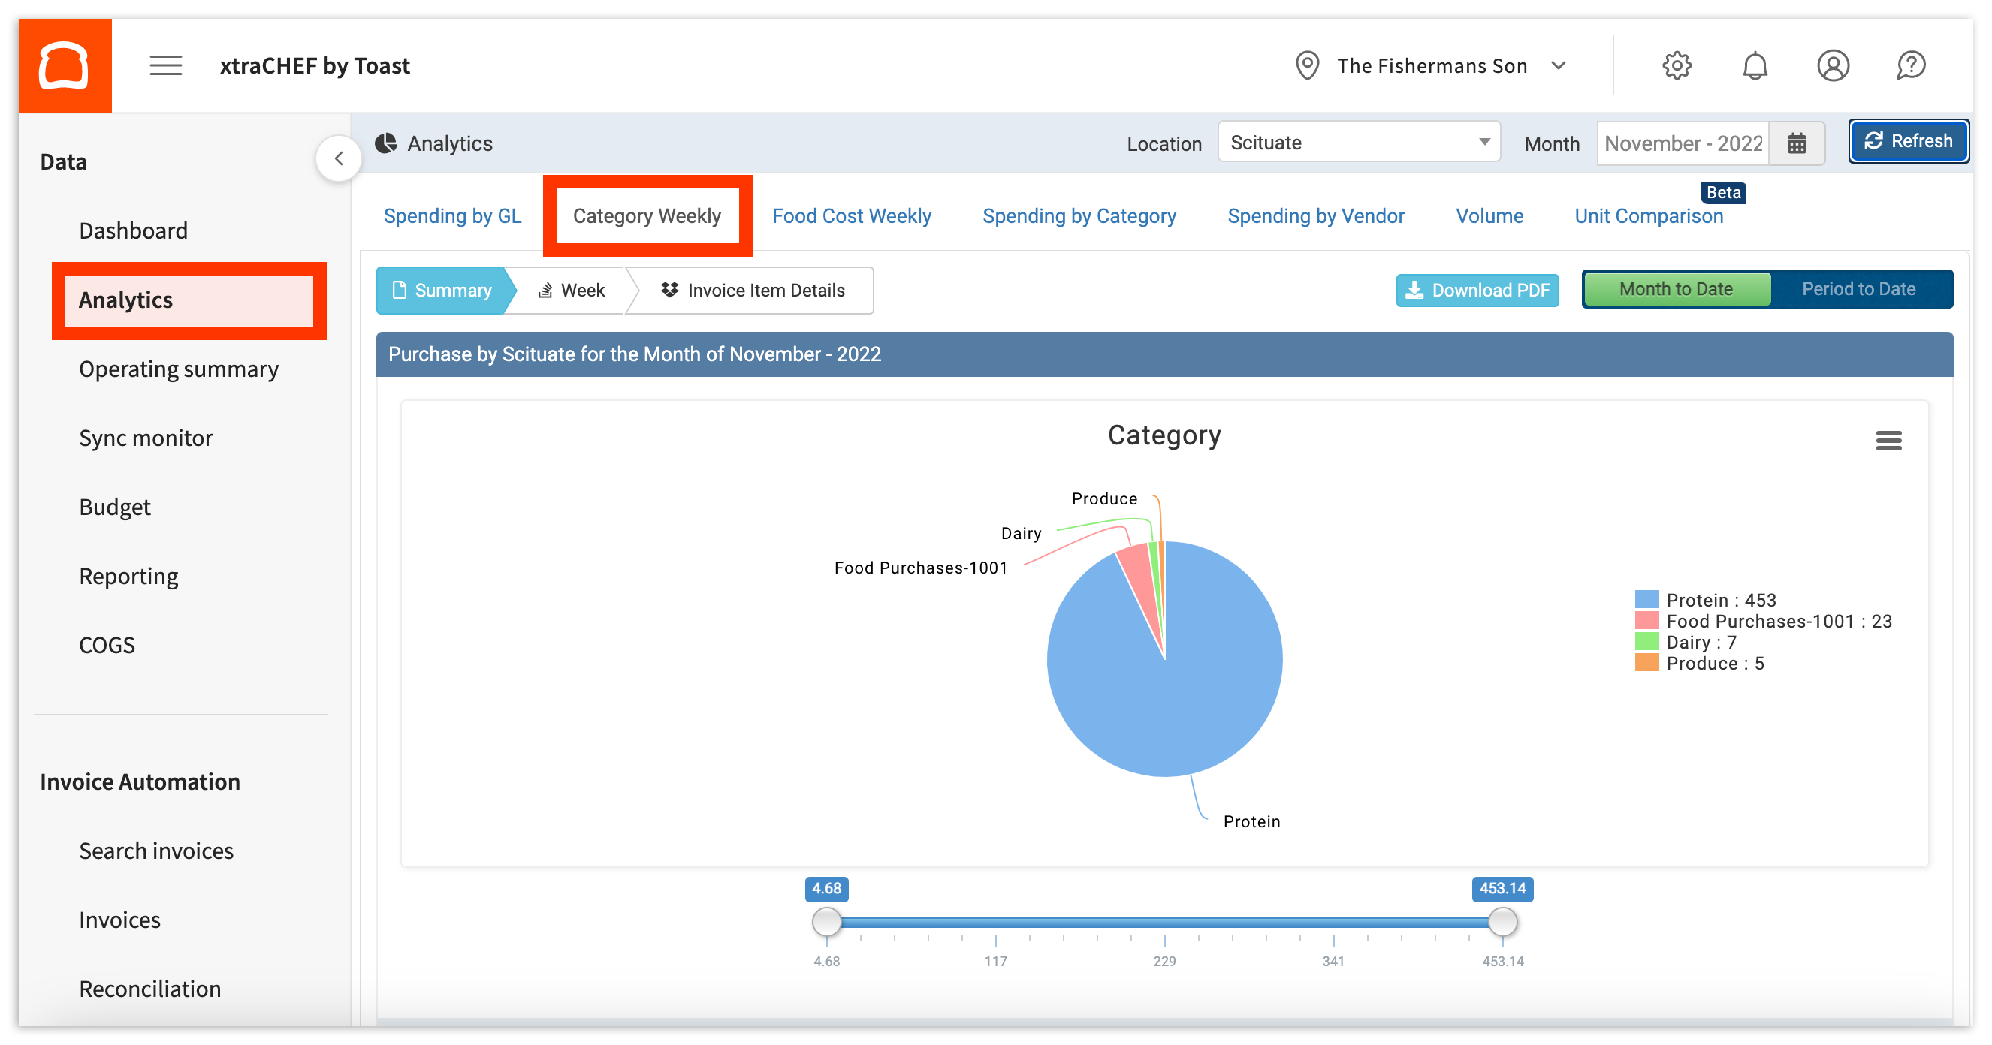Viewport: 1992px width, 1045px height.
Task: Open the Month picker field
Action: point(1683,142)
